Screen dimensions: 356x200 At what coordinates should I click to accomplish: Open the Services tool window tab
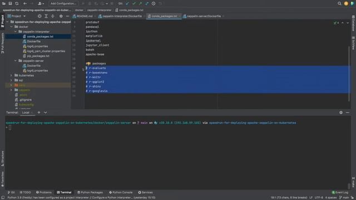[x=145, y=192]
